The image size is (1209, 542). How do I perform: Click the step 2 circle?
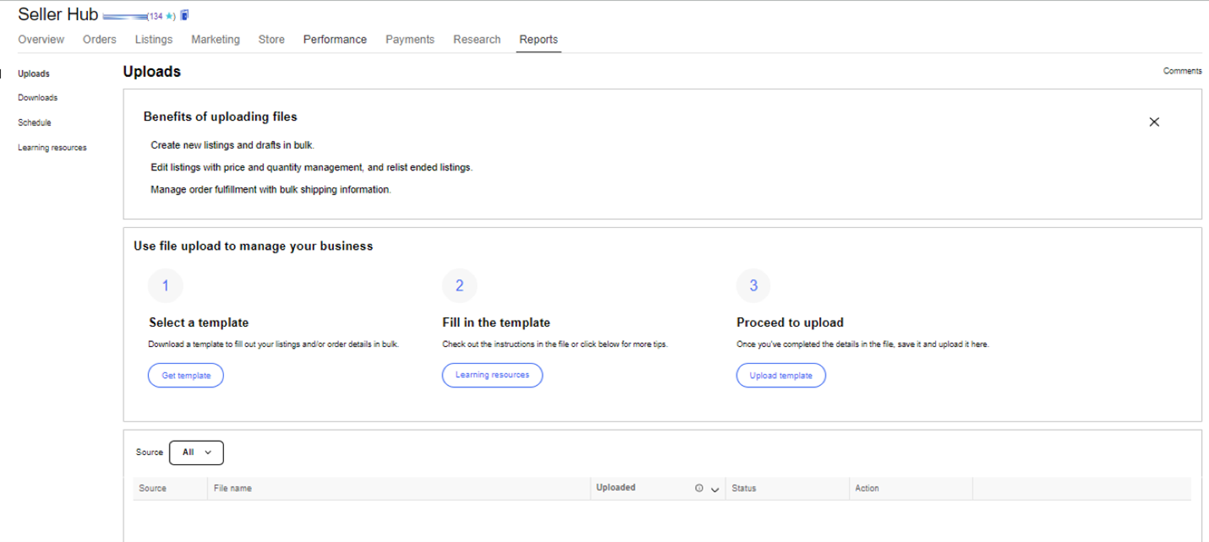pyautogui.click(x=460, y=285)
